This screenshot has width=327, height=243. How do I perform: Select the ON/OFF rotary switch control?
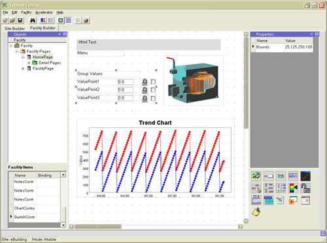pyautogui.click(x=256, y=188)
